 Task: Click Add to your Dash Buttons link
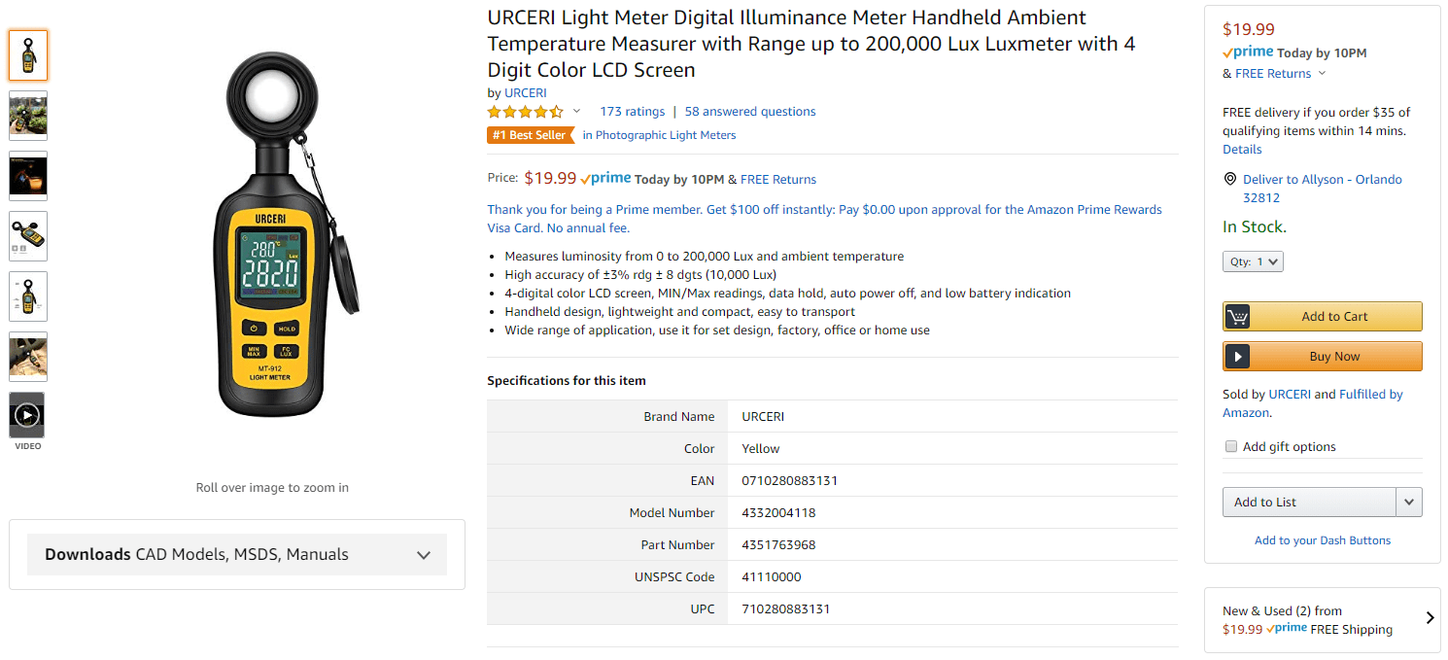coord(1322,540)
